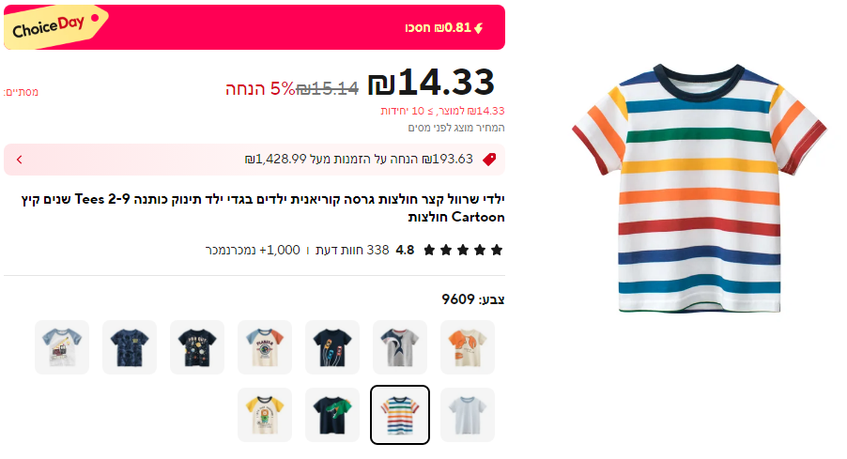Choose the navy green crocodile shirt variant

click(332, 415)
